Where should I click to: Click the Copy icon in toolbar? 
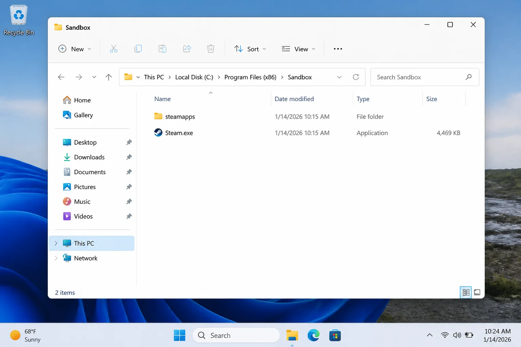pyautogui.click(x=138, y=49)
